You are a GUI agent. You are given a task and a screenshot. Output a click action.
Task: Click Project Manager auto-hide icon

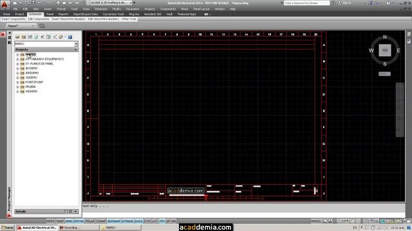[x=10, y=38]
